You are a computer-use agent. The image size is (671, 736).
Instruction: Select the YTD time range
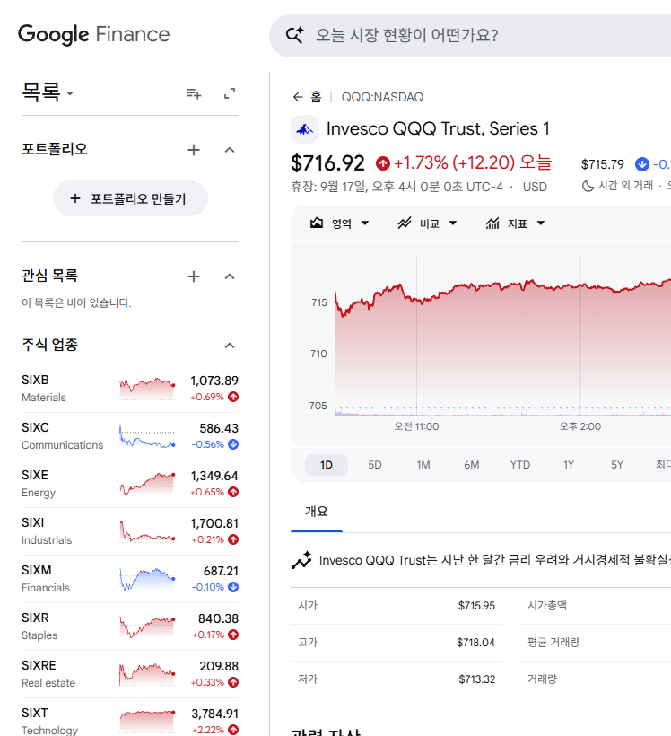[520, 465]
